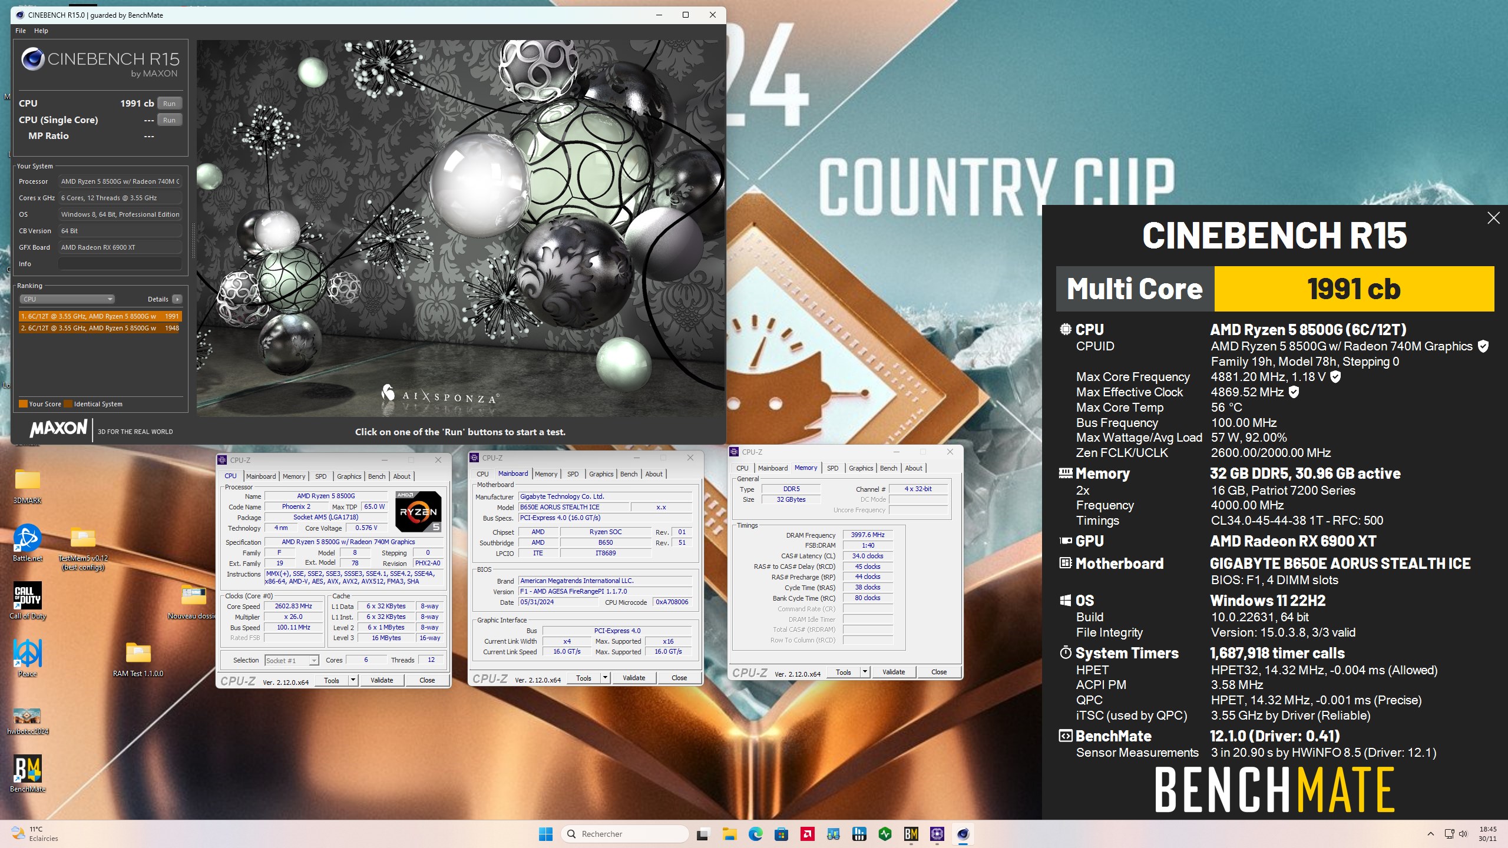
Task: Close the BenchMate result overlay
Action: tap(1493, 218)
